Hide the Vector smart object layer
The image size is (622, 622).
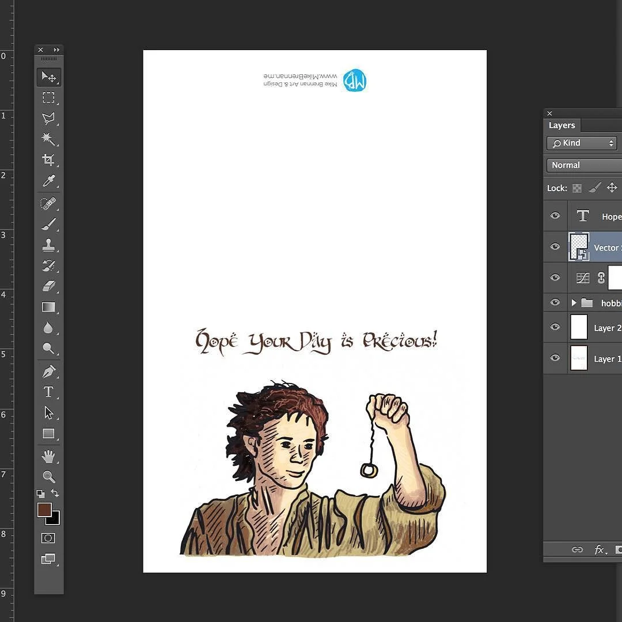(x=555, y=246)
